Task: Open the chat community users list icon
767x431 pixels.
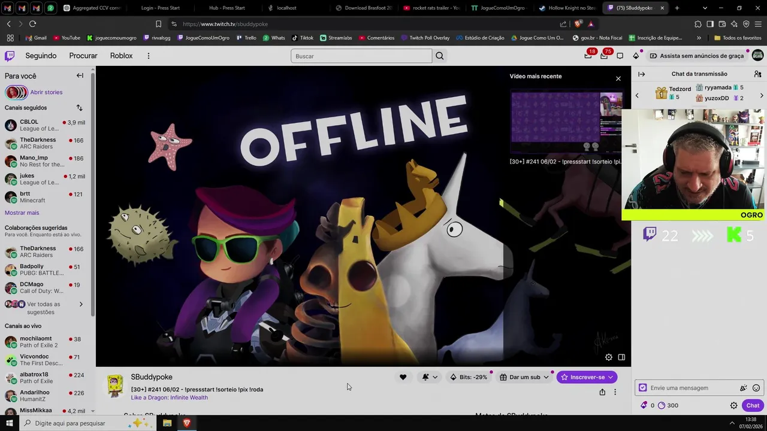Action: click(758, 74)
